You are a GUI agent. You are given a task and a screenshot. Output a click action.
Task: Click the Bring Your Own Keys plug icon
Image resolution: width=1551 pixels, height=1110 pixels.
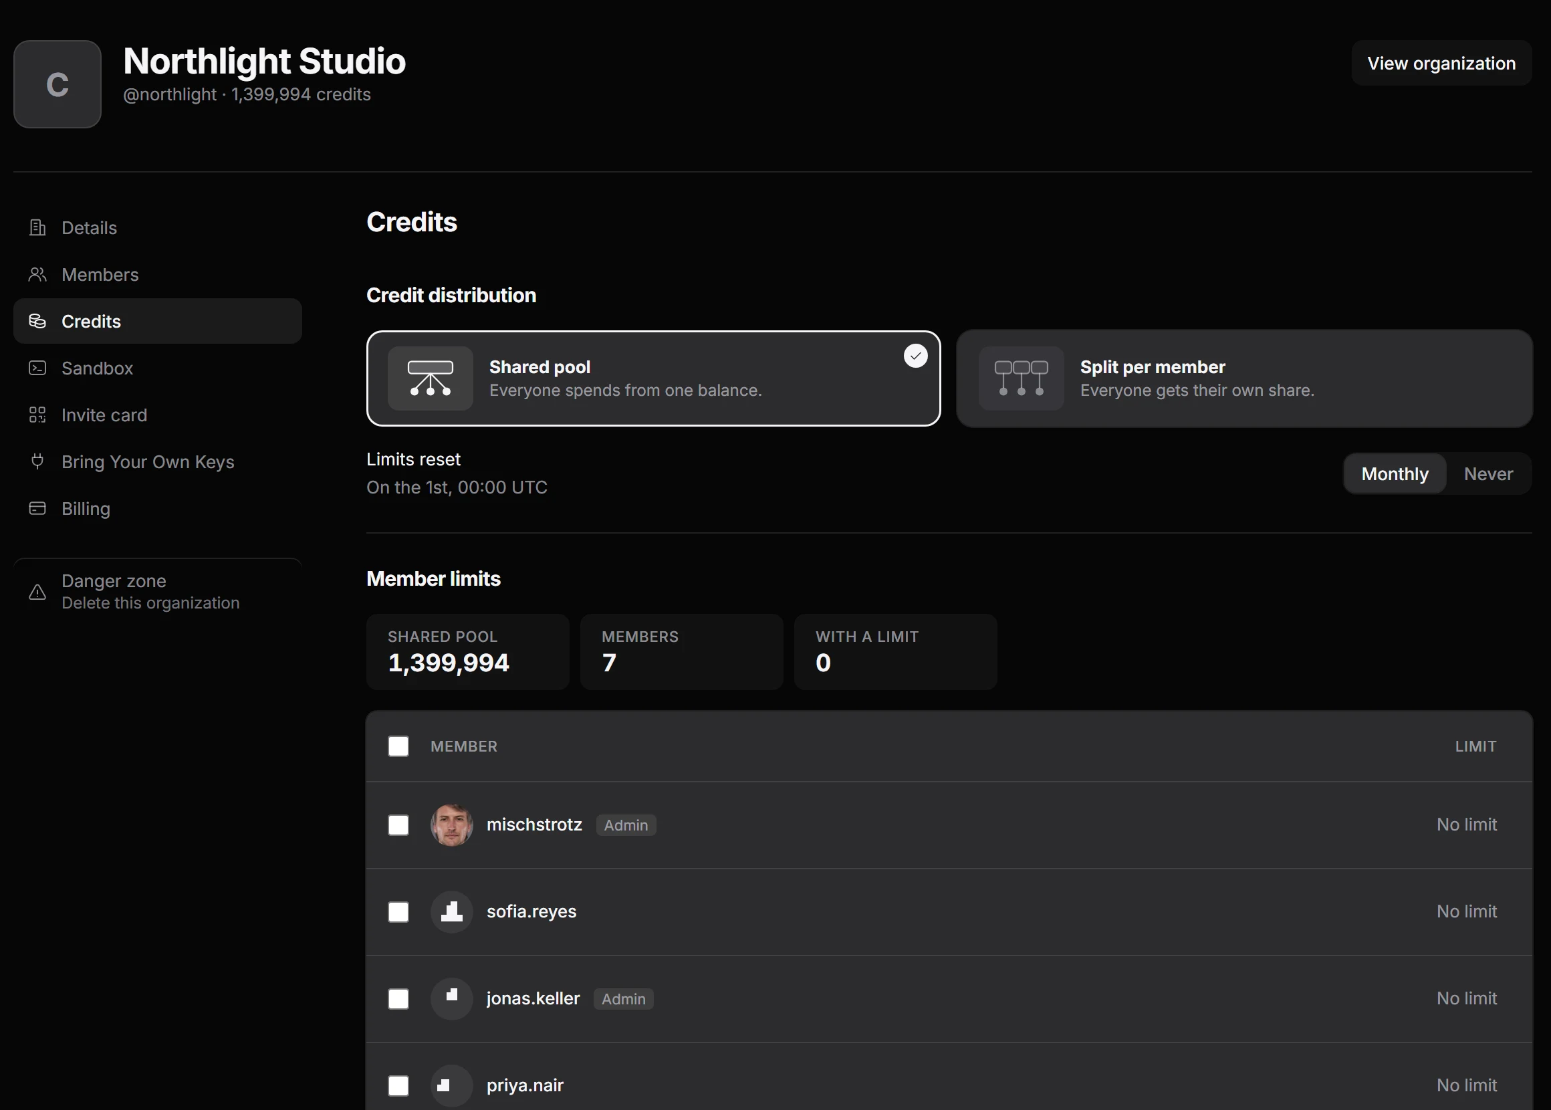pyautogui.click(x=37, y=461)
